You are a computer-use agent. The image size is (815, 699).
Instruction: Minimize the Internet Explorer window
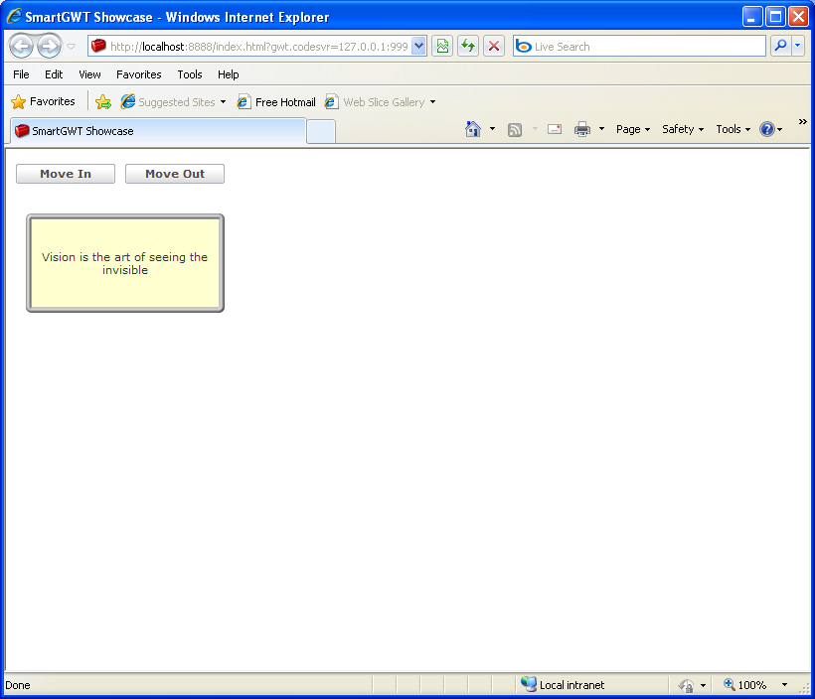click(751, 17)
